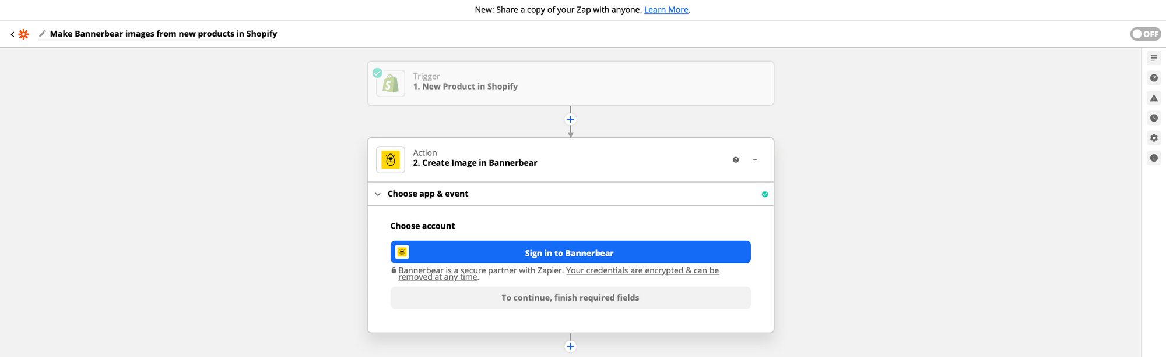Screen dimensions: 1166x357
Task: Open the help question icon in right sidebar
Action: click(x=1154, y=78)
